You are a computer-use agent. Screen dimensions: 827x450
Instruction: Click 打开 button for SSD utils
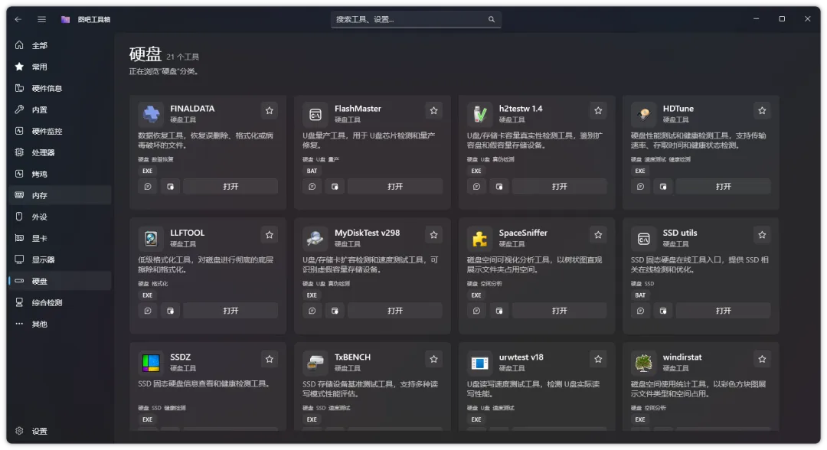(x=723, y=311)
